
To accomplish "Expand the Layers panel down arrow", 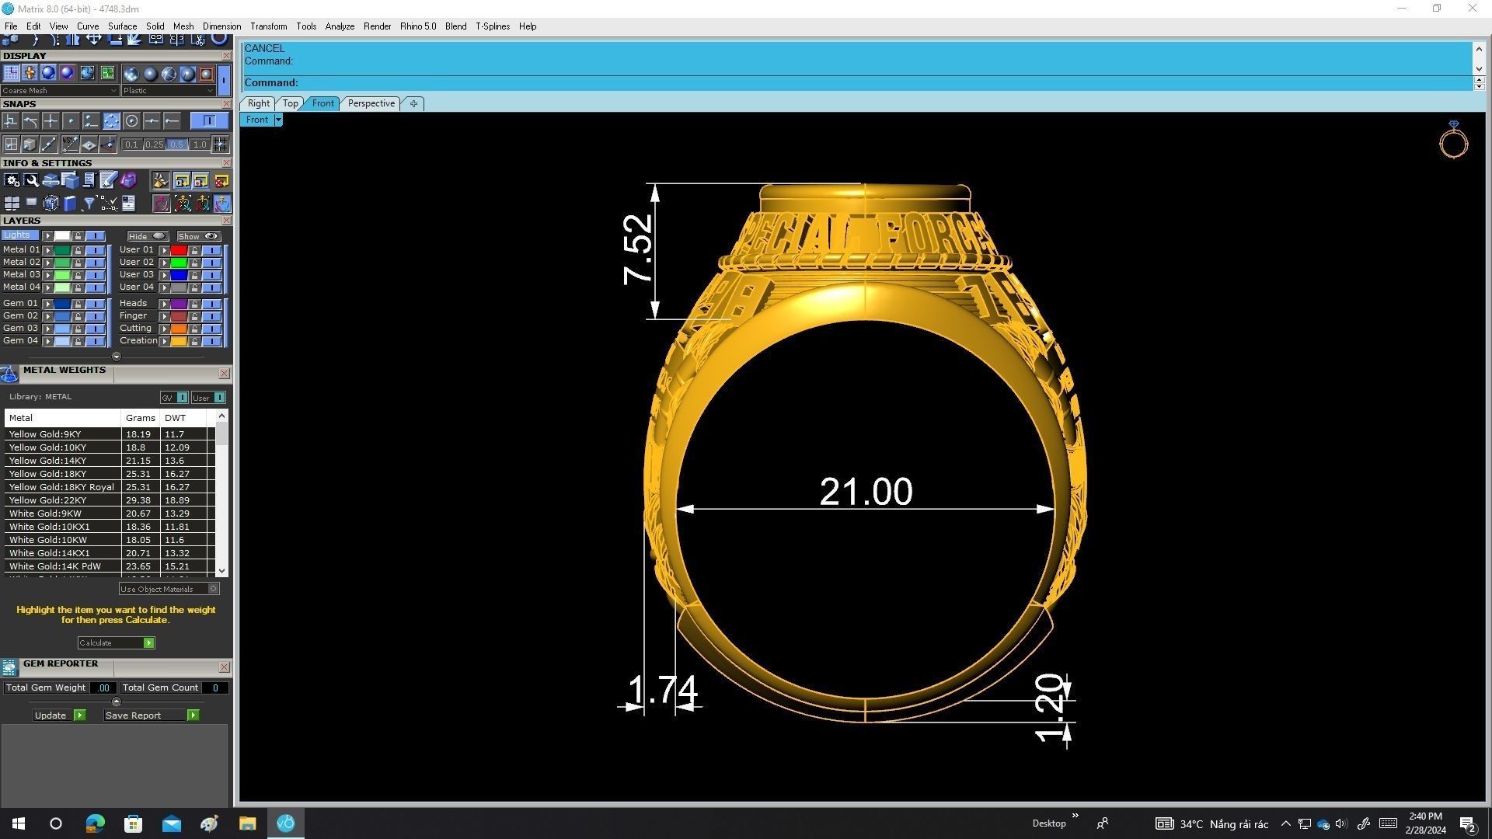I will [117, 357].
